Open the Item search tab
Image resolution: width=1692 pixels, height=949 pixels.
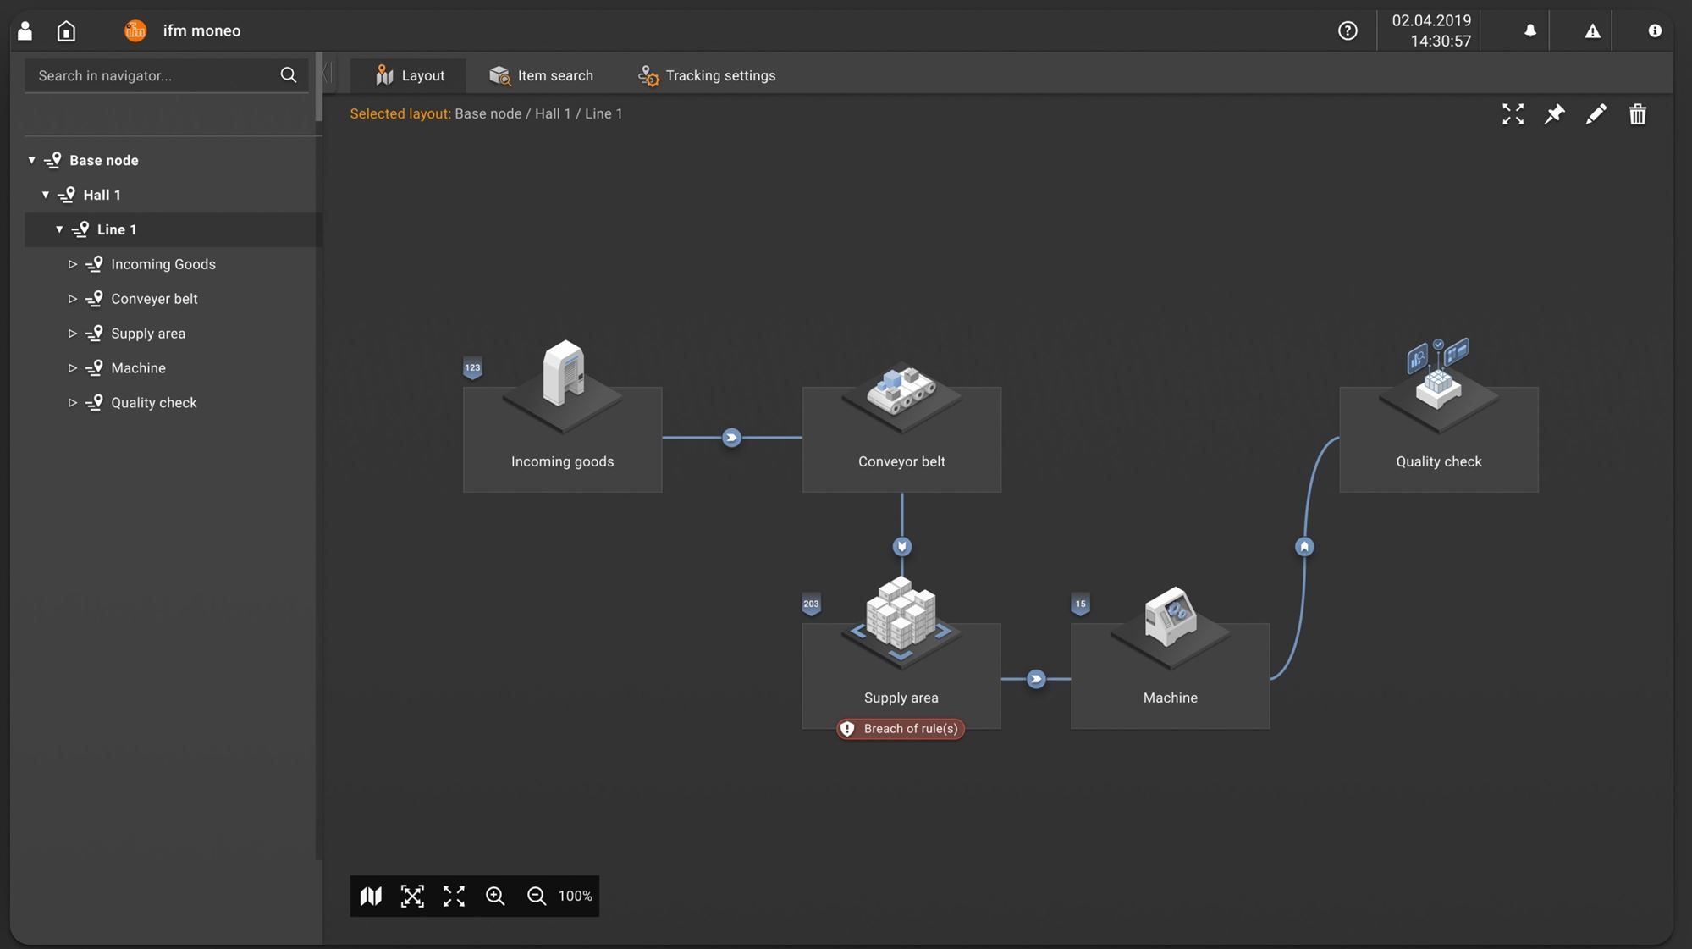[541, 75]
